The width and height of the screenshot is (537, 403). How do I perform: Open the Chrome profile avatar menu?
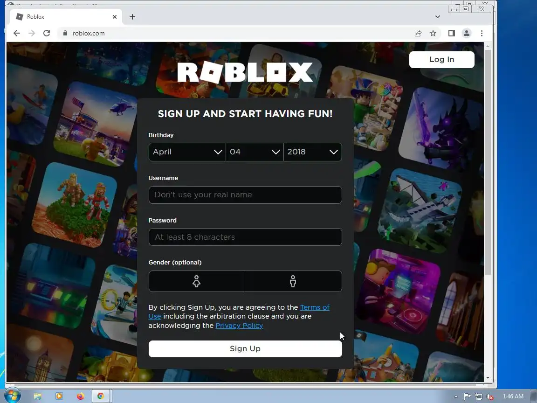467,33
